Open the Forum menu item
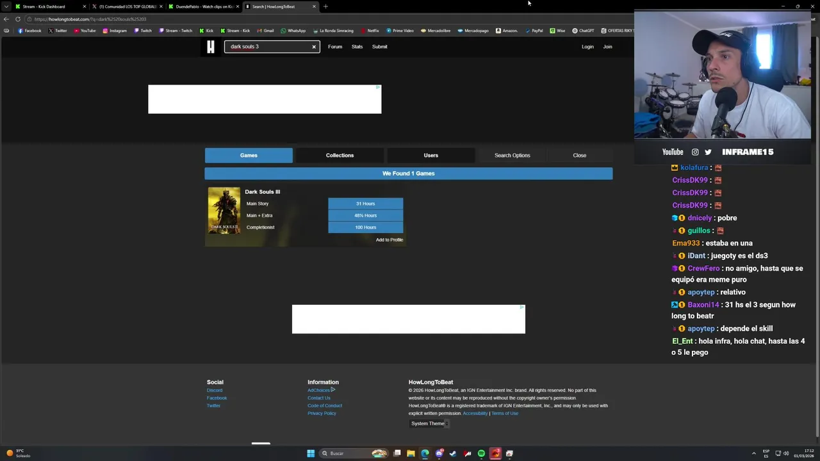The image size is (820, 461). (x=335, y=47)
